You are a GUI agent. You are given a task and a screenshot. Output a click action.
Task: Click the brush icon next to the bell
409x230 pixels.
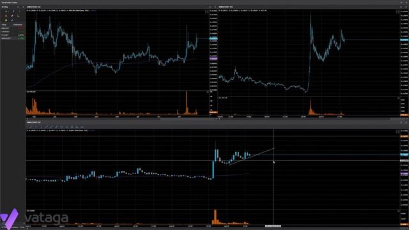click(12, 20)
